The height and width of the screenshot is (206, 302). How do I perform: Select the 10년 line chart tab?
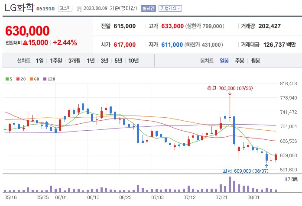[133, 61]
